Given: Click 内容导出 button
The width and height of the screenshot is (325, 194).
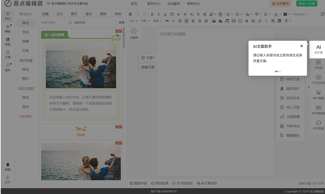Looking at the screenshot, I should pyautogui.click(x=290, y=126).
